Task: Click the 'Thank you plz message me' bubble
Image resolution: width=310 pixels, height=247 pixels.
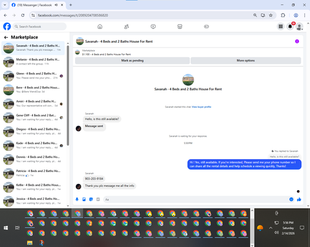Action: pos(110,186)
